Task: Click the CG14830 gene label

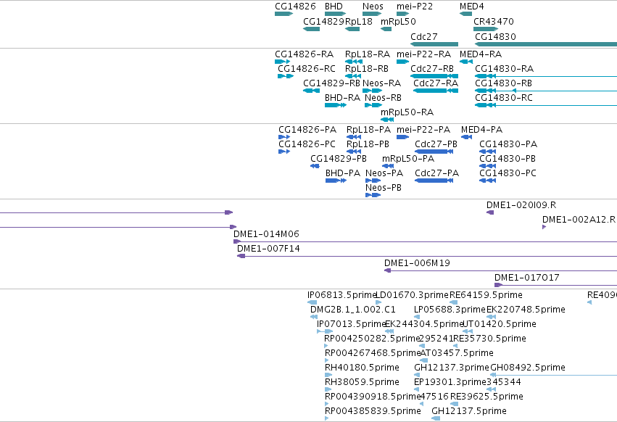Action: 495,36
